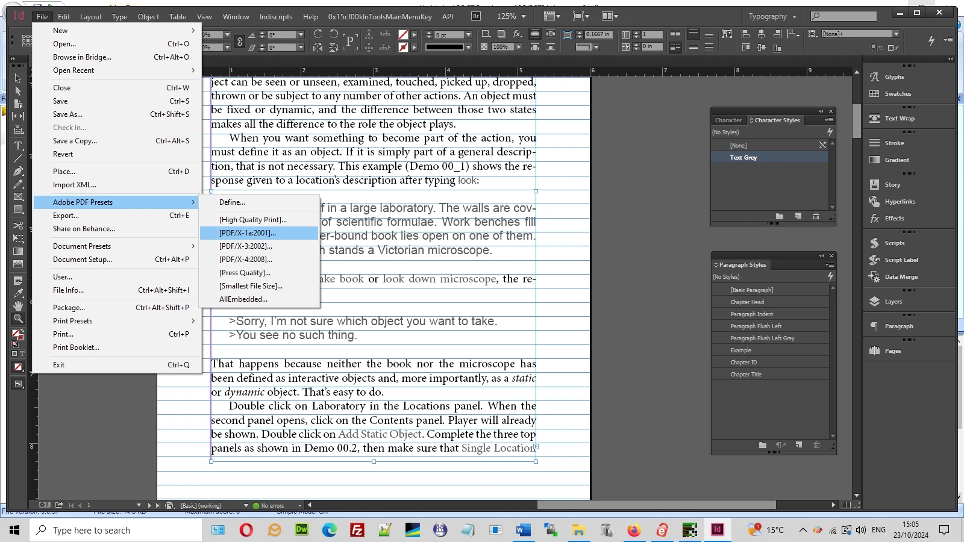
Task: Click the search field in the application bar
Action: [843, 16]
